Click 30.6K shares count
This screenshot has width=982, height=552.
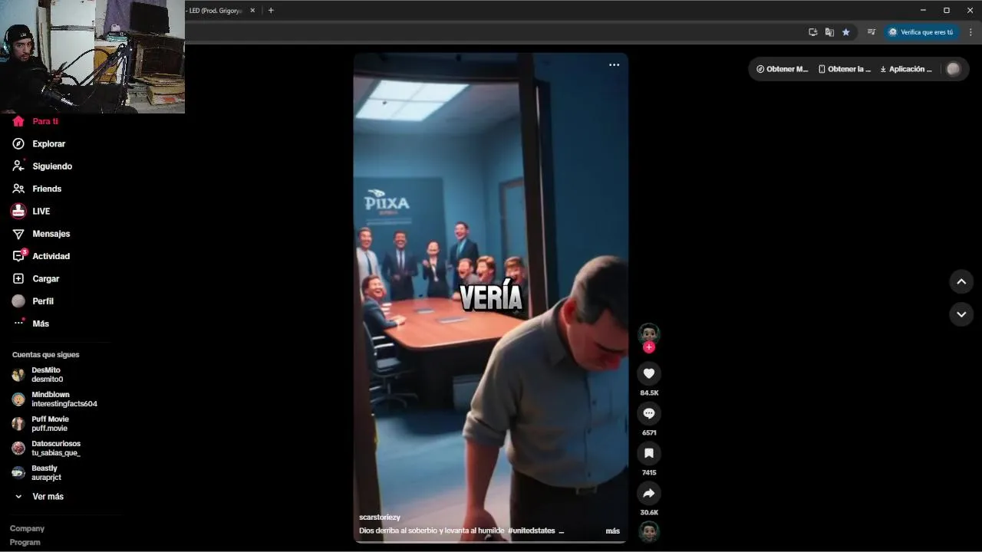(x=649, y=512)
